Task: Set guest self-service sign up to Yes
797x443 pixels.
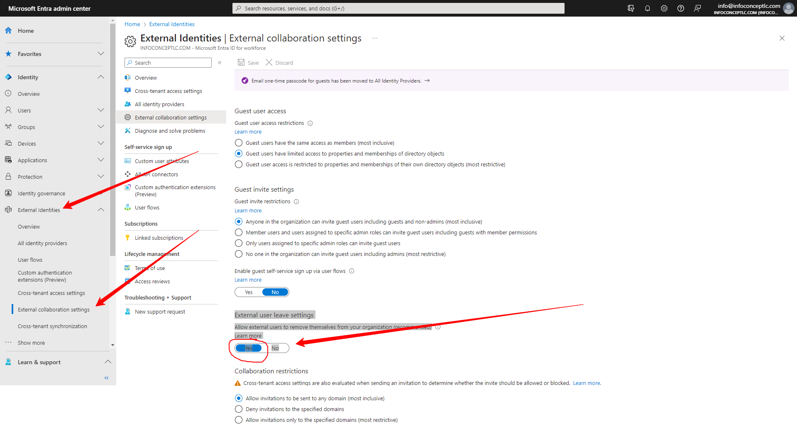Action: (x=249, y=292)
